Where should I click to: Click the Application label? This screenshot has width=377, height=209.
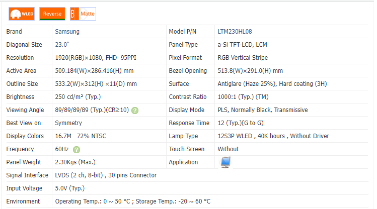tap(183, 162)
